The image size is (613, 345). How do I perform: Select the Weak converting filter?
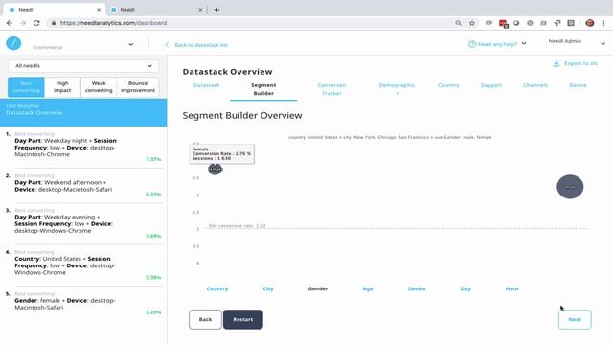(99, 87)
